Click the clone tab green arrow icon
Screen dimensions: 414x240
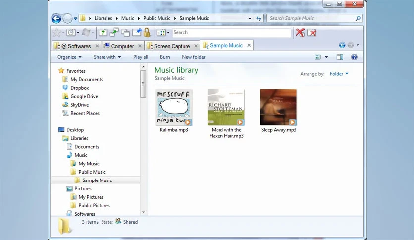point(114,33)
